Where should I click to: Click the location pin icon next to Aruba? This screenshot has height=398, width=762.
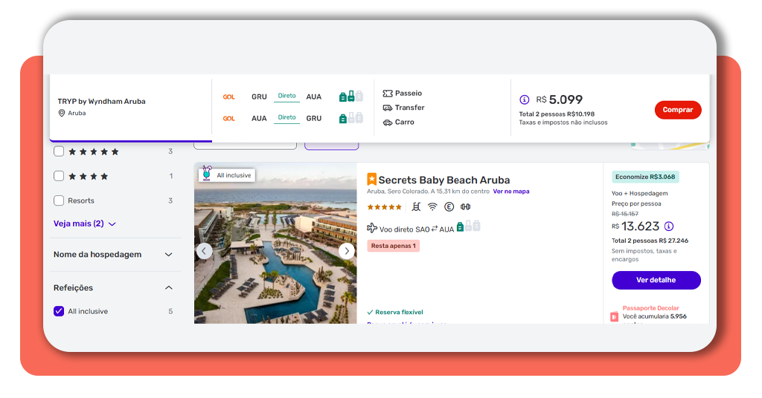(x=62, y=113)
